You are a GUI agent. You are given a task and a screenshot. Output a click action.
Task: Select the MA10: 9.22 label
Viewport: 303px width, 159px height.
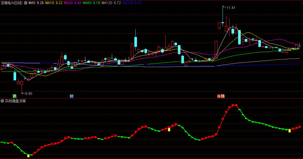tap(54, 3)
